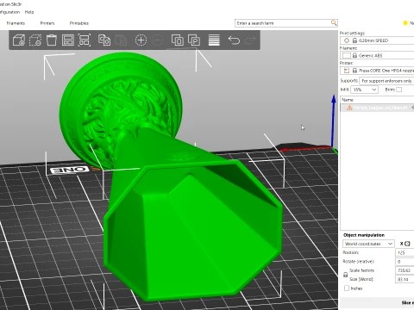Click the Add object toolbar icon
The height and width of the screenshot is (310, 414).
coord(19,40)
